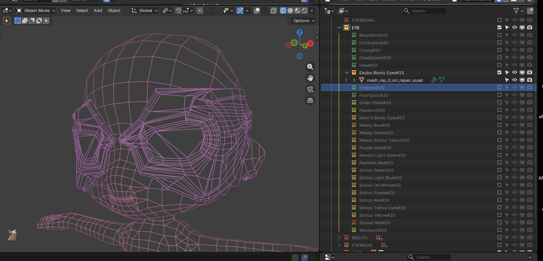Choose the extend selection mode
The width and height of the screenshot is (543, 261).
click(x=25, y=21)
